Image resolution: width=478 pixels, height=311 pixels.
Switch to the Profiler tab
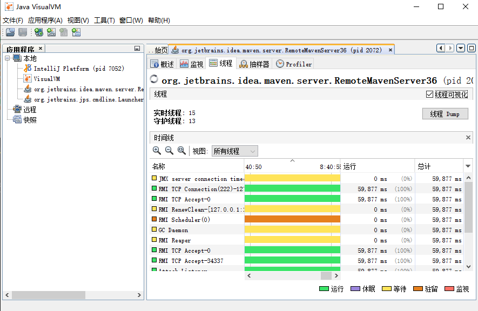coord(294,64)
